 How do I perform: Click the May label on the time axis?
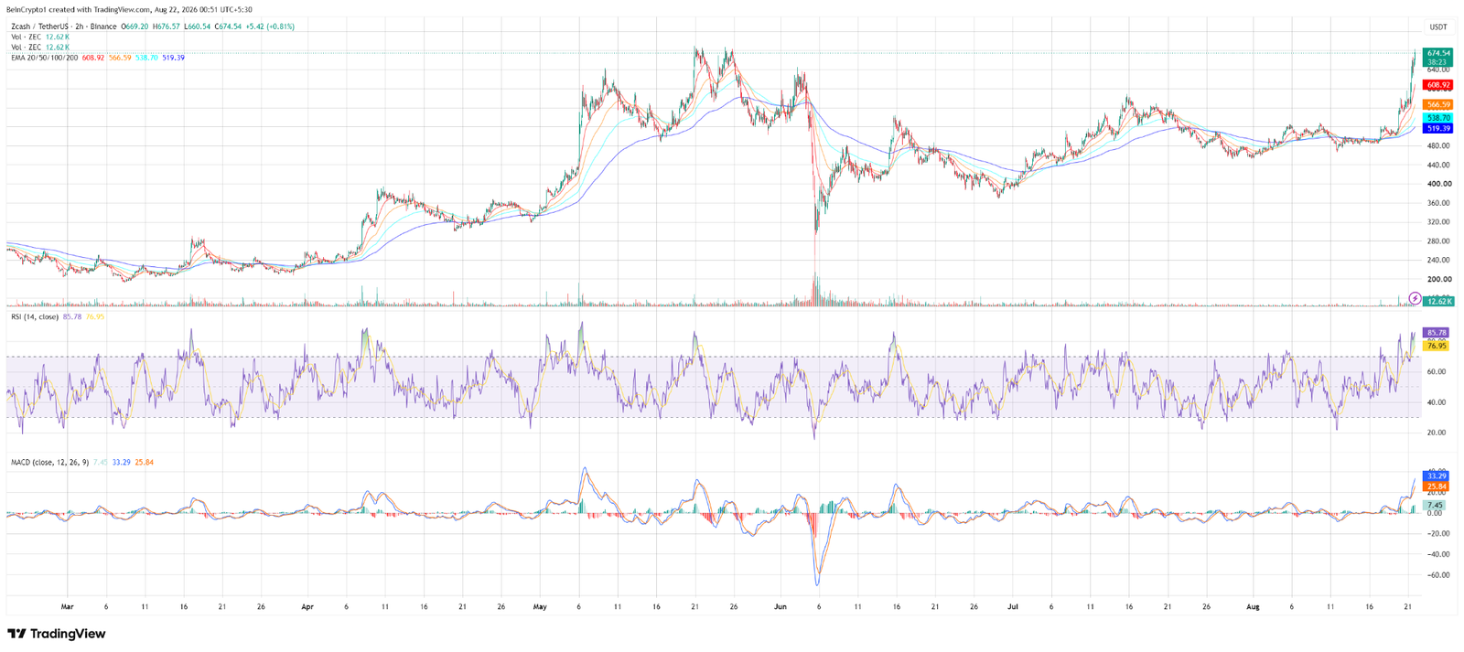point(540,606)
